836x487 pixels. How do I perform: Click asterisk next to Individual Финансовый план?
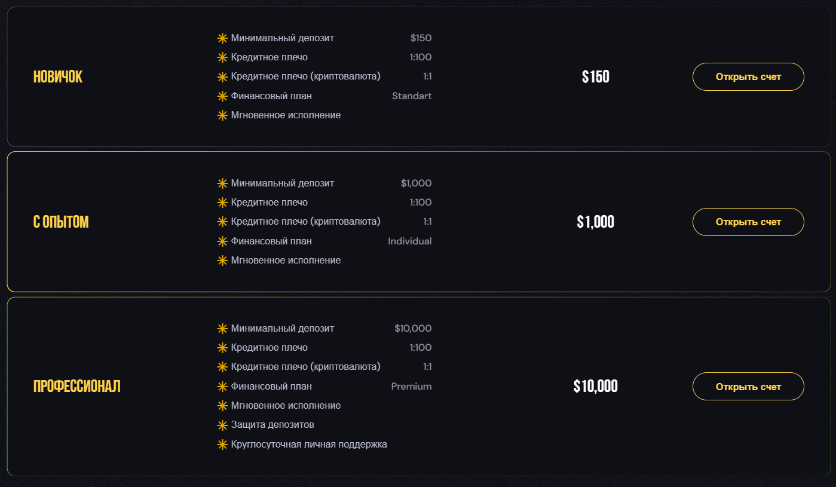coord(222,241)
